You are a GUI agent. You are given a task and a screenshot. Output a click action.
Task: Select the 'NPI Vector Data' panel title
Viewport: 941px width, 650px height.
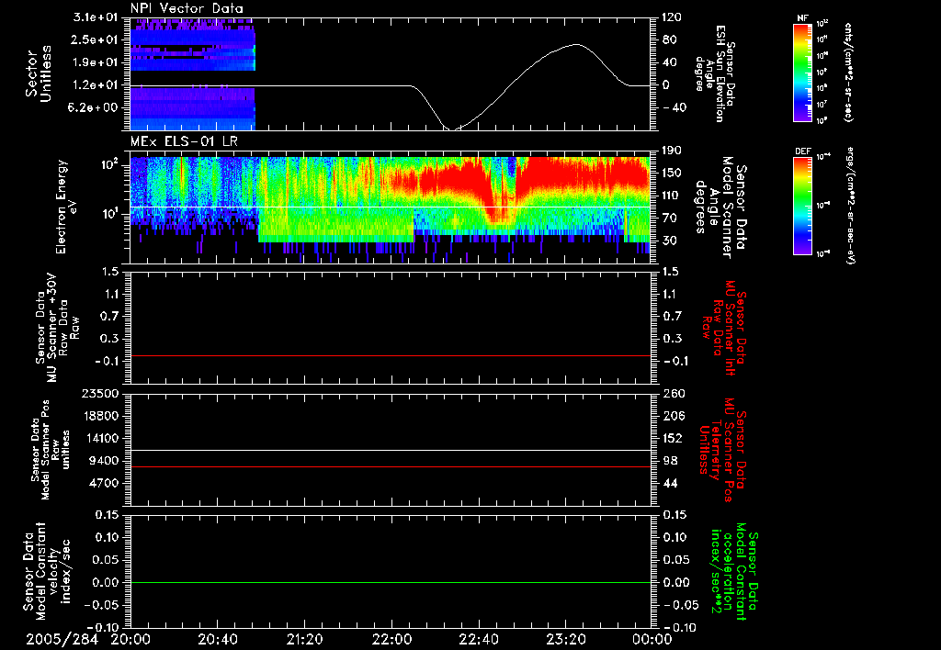tap(187, 8)
